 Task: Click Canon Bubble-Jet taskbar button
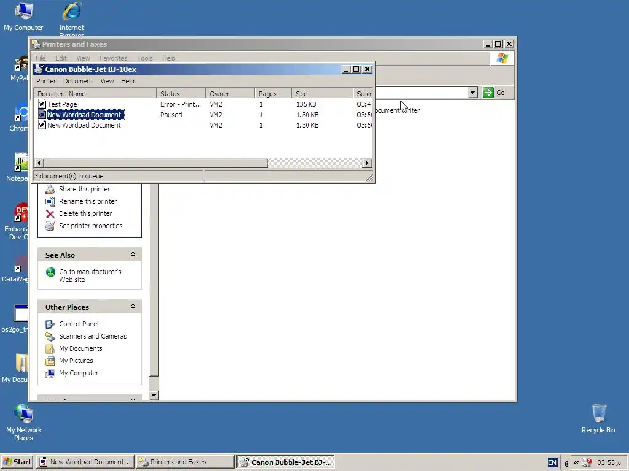(285, 462)
